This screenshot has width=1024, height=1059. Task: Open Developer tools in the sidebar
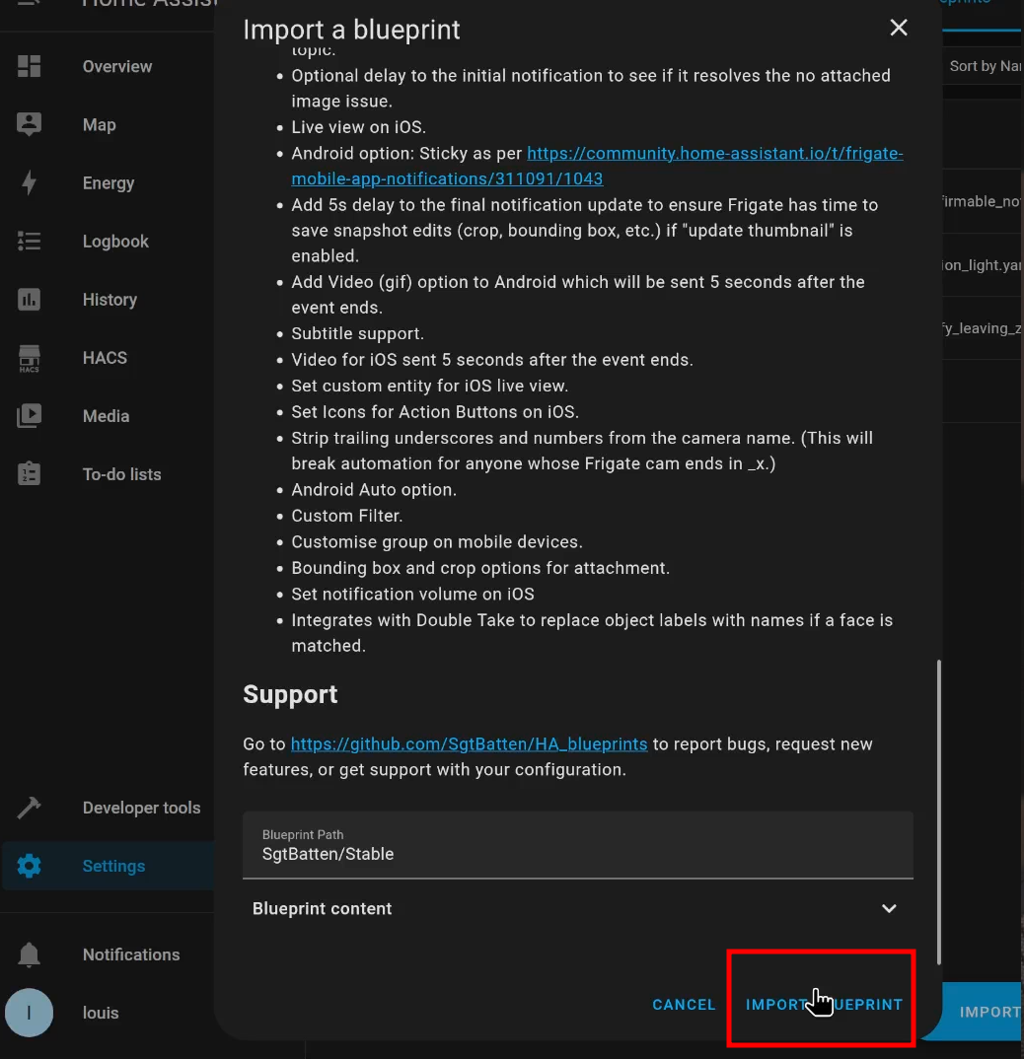coord(141,808)
